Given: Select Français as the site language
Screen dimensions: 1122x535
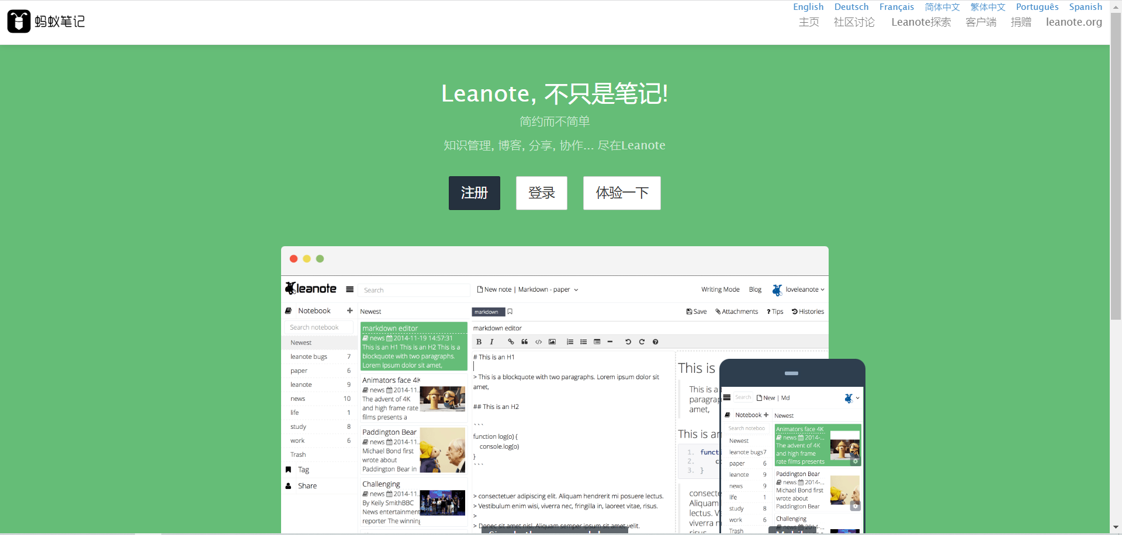Looking at the screenshot, I should click(896, 7).
